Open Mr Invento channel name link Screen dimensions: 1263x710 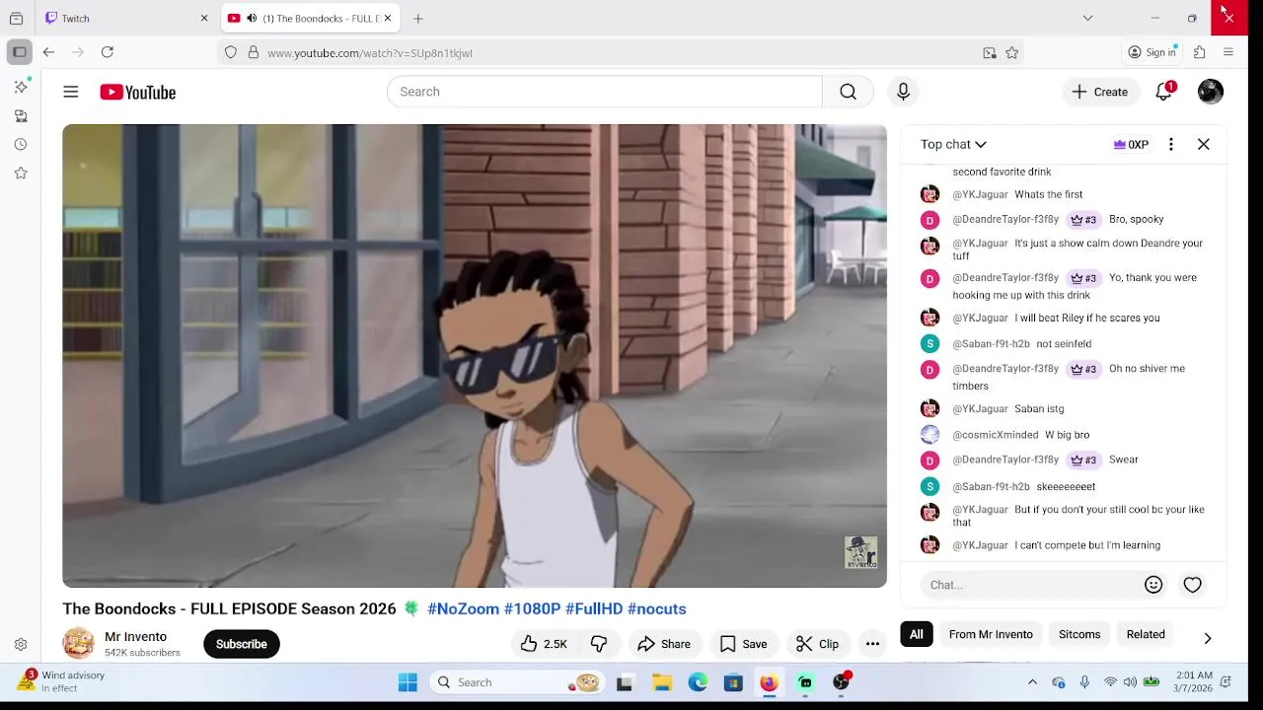(x=135, y=637)
